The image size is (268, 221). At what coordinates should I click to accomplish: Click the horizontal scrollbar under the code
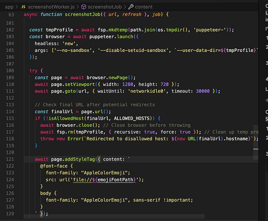pos(114,217)
